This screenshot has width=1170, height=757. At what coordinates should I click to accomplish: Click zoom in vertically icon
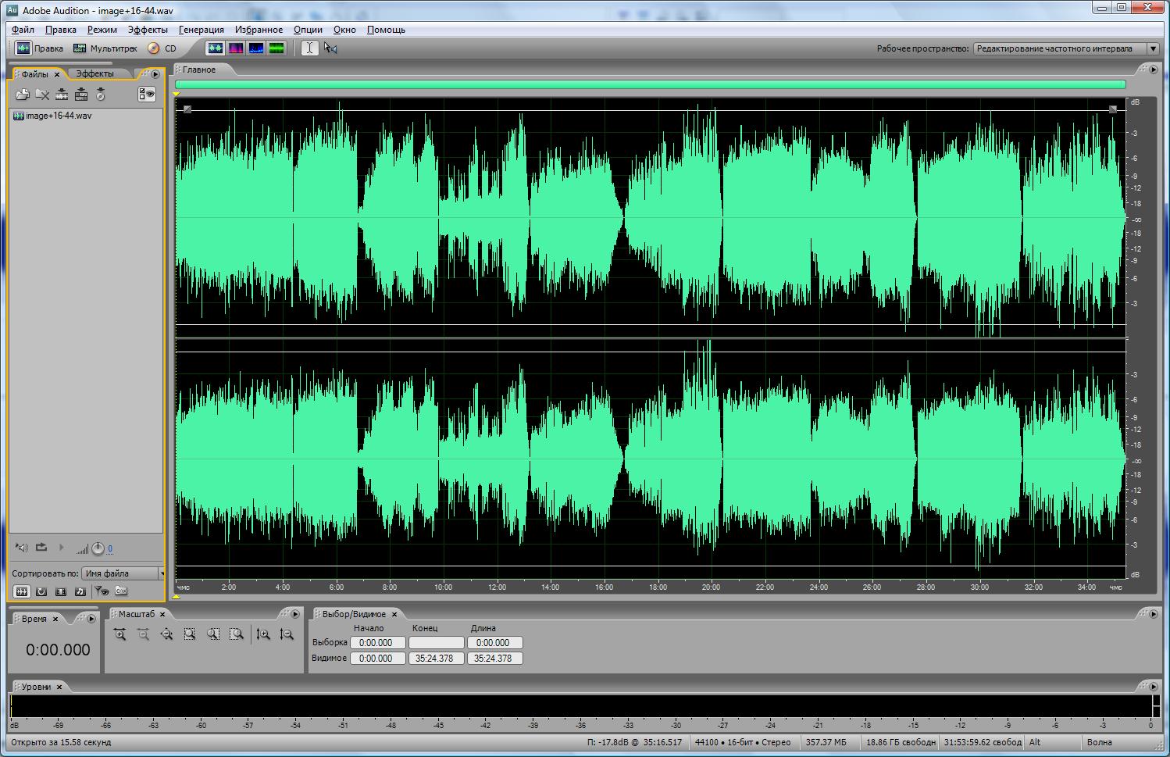(263, 634)
